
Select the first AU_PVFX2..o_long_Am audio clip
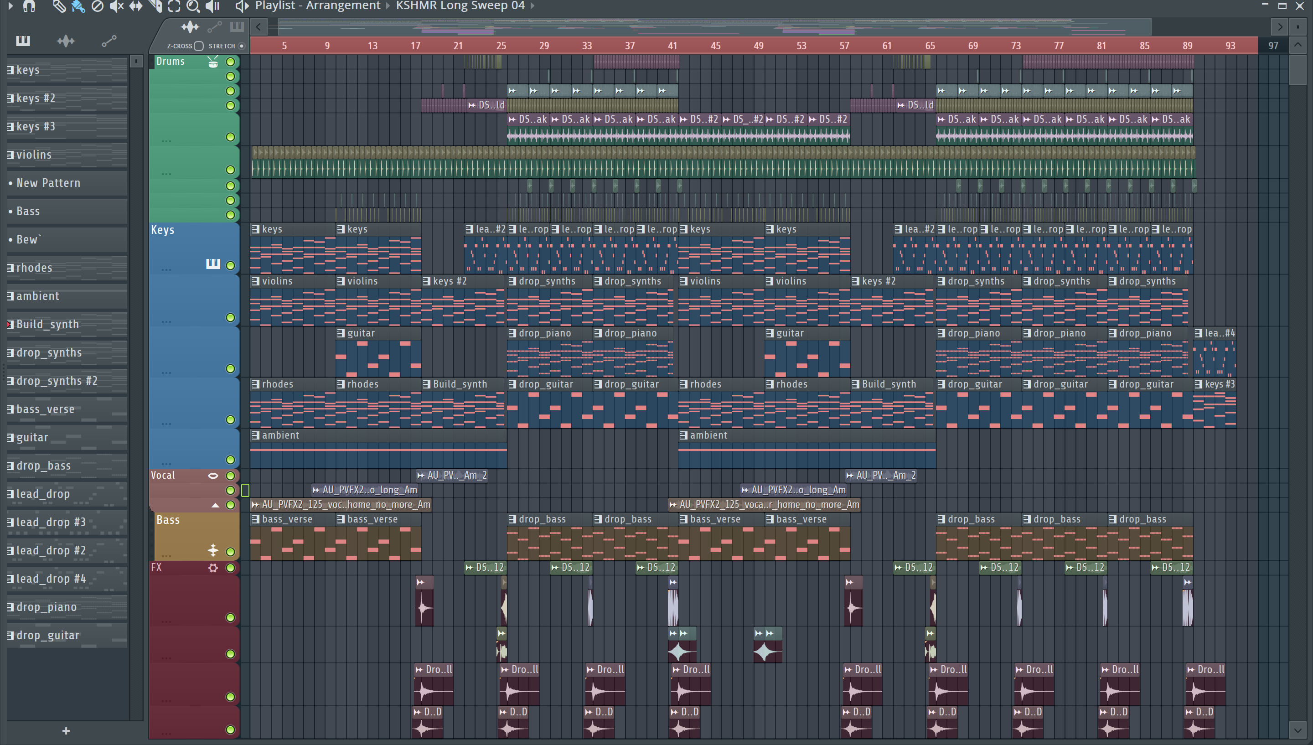tap(365, 490)
